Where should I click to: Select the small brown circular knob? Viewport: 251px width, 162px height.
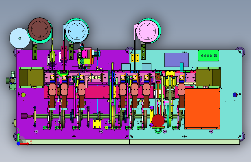(158, 78)
